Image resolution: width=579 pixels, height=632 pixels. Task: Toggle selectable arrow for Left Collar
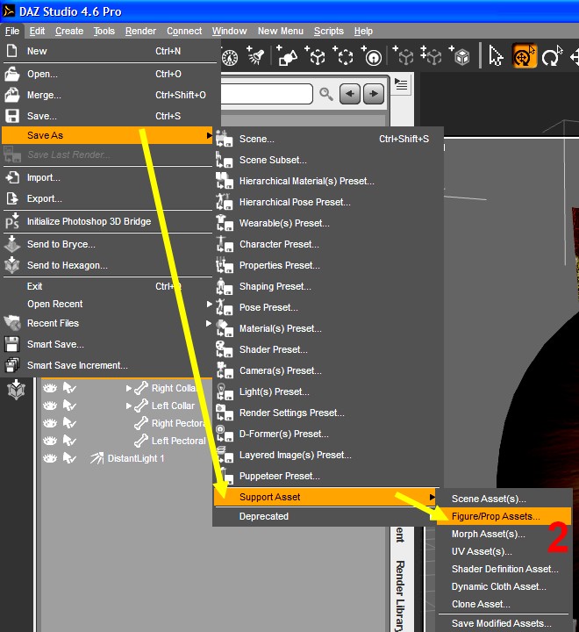click(69, 406)
